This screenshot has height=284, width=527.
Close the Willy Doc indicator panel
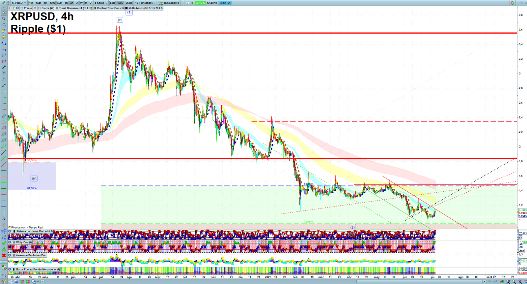click(x=10, y=242)
